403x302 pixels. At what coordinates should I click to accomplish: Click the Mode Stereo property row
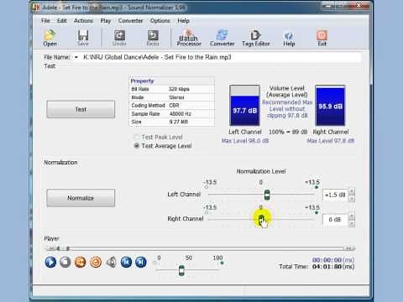171,97
